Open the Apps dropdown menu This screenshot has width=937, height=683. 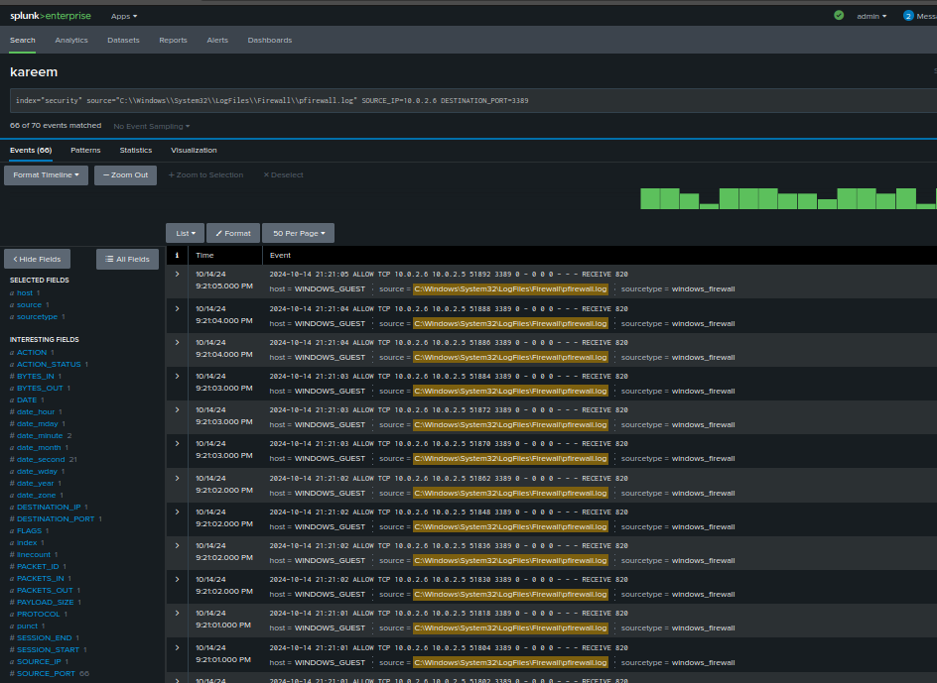(x=125, y=16)
